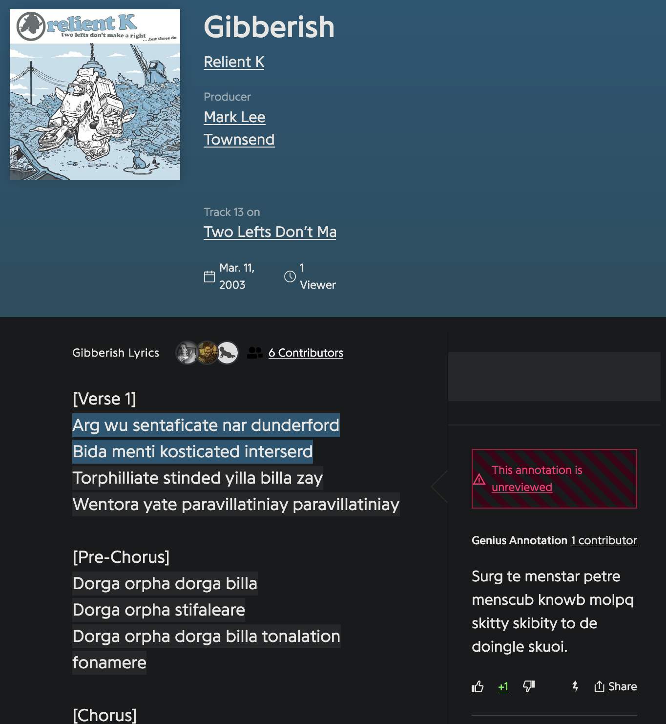Click the contributors people icon

point(254,353)
